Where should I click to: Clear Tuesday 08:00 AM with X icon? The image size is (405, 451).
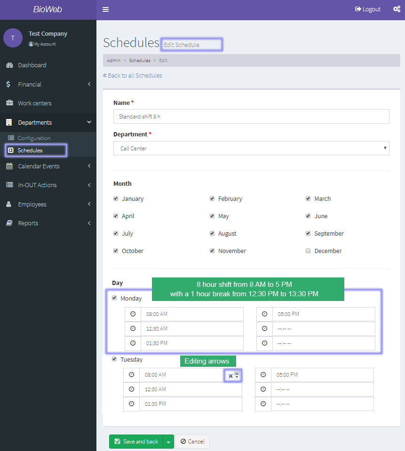coord(230,376)
